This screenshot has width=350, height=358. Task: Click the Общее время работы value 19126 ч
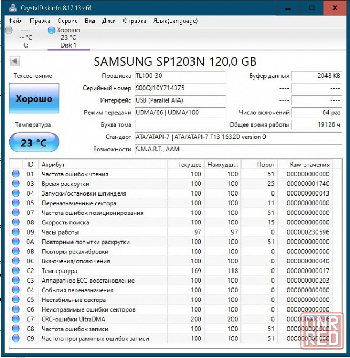pos(317,124)
